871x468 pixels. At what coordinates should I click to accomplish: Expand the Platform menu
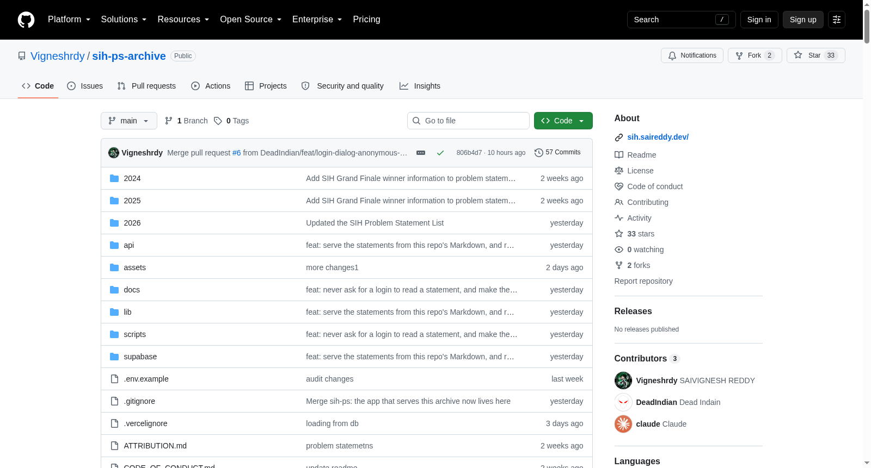(69, 20)
